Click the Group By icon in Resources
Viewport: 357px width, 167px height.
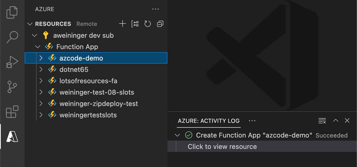click(135, 24)
